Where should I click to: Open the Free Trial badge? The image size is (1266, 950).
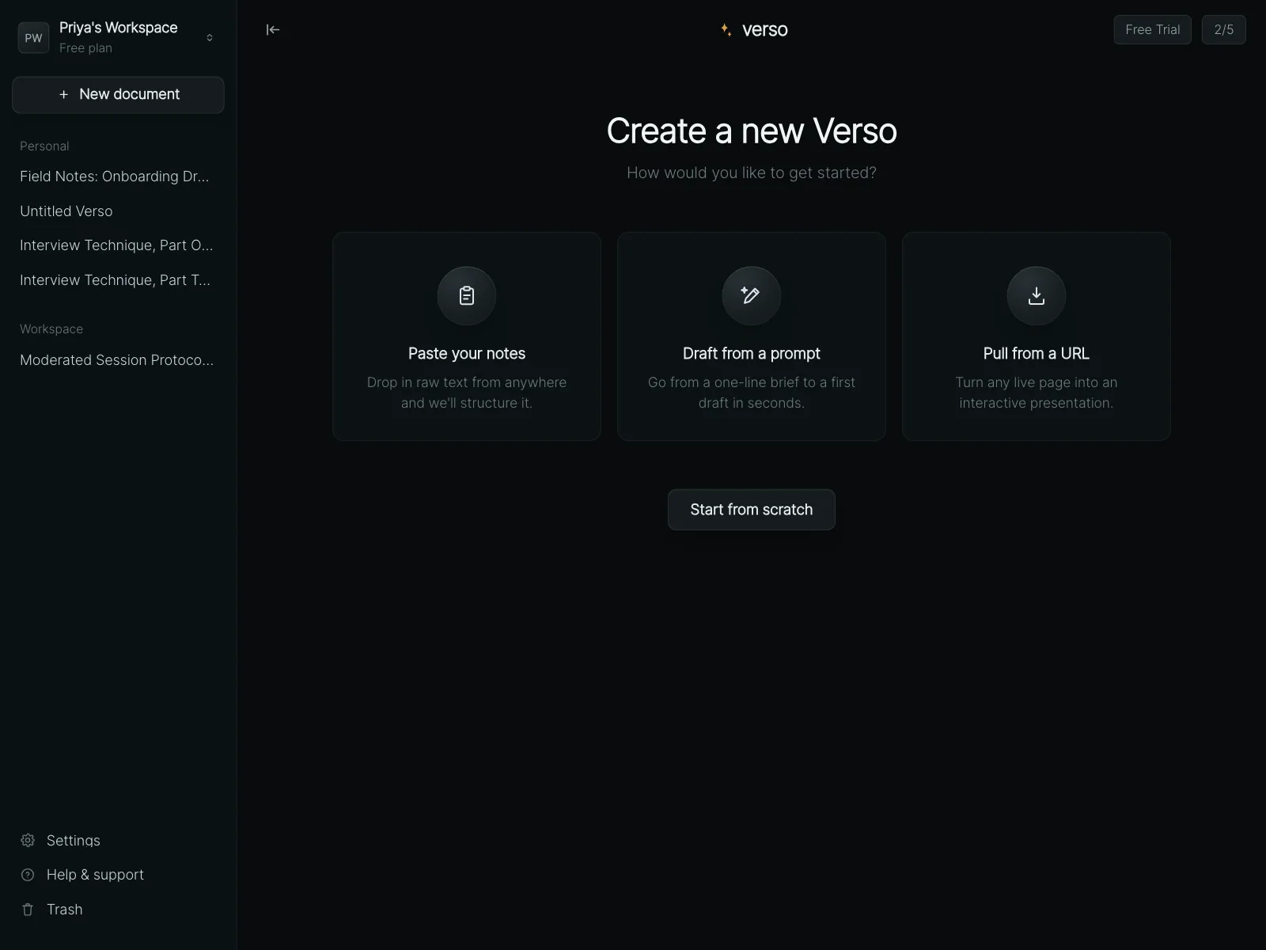[x=1152, y=29]
